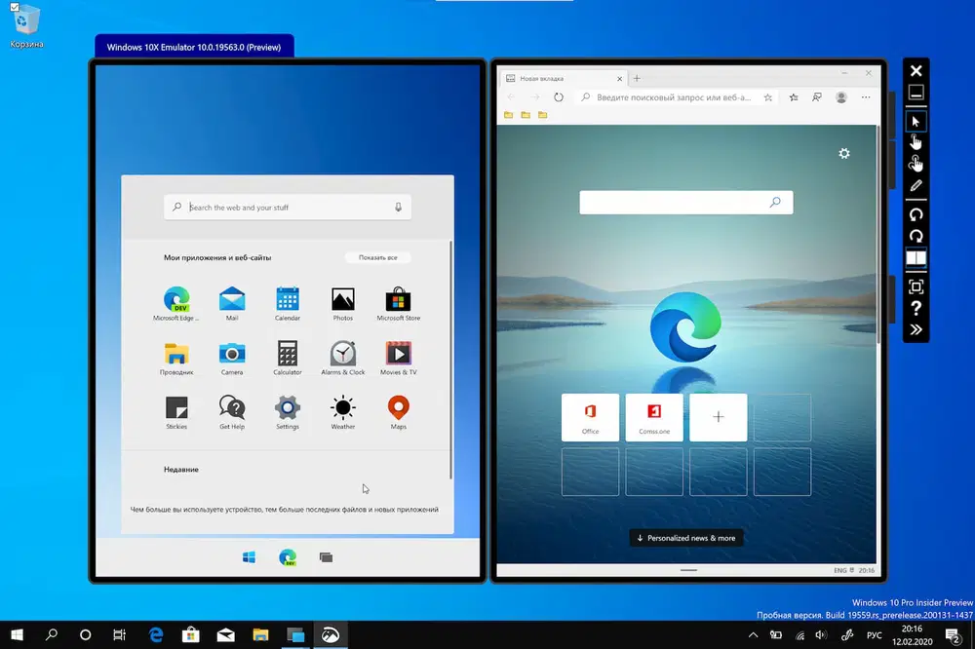975x649 pixels.
Task: Activate single-touch emulation in emulator toolbar
Action: tap(915, 140)
